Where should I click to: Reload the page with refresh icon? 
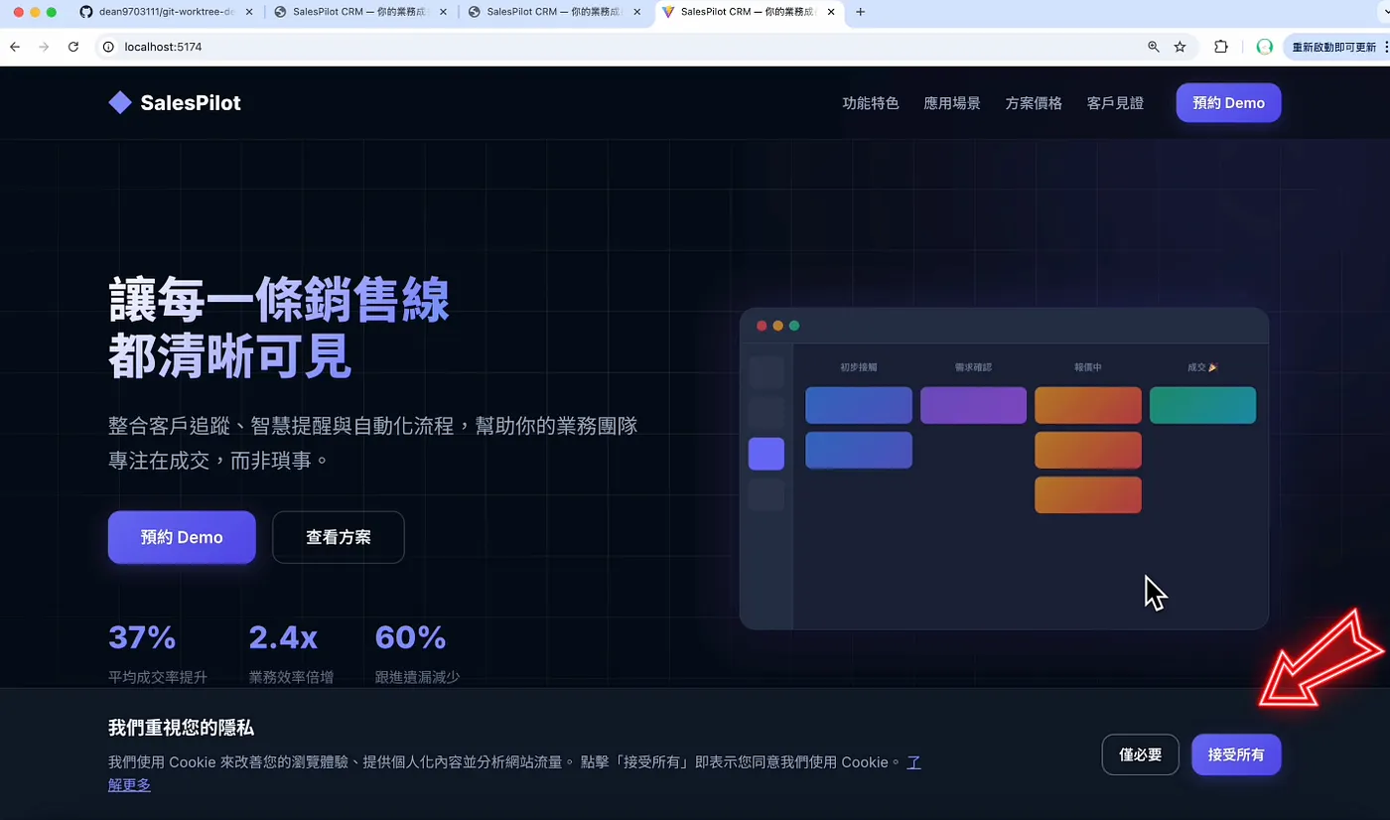(x=72, y=47)
